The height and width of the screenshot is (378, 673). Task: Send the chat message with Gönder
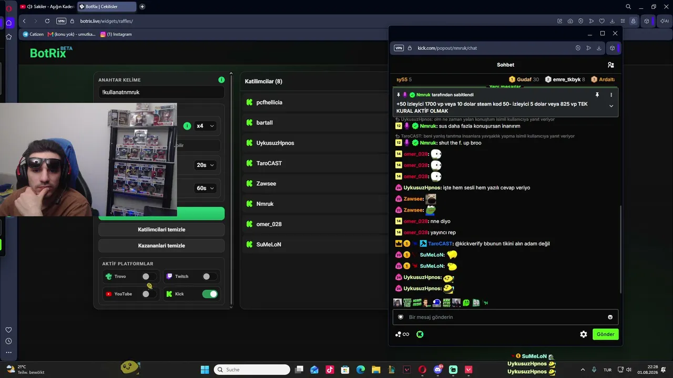(605, 334)
